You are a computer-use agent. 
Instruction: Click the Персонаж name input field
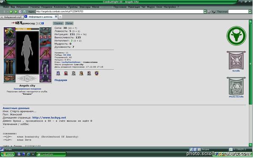238,12
